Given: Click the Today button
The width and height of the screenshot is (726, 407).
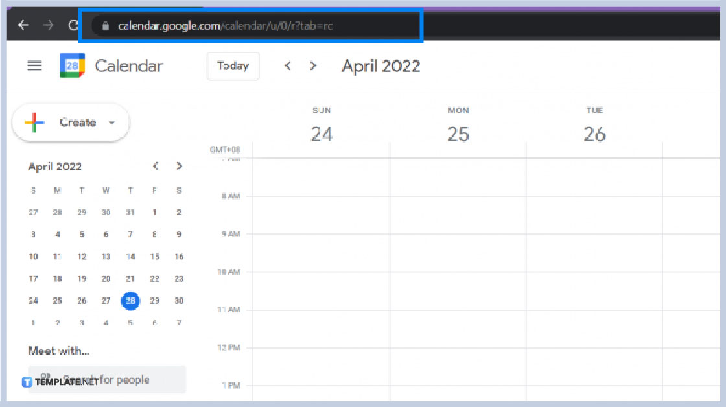Looking at the screenshot, I should [x=233, y=65].
